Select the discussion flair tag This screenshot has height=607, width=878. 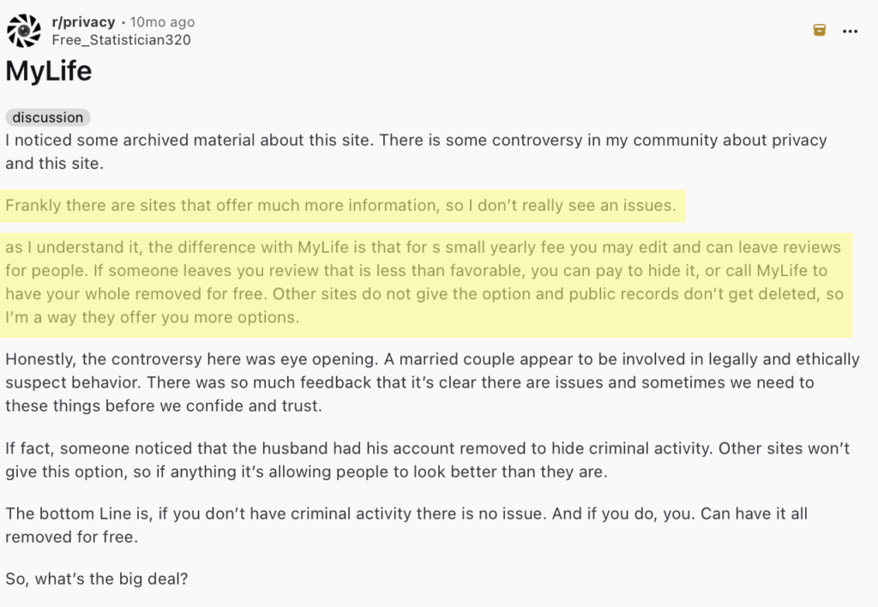47,117
